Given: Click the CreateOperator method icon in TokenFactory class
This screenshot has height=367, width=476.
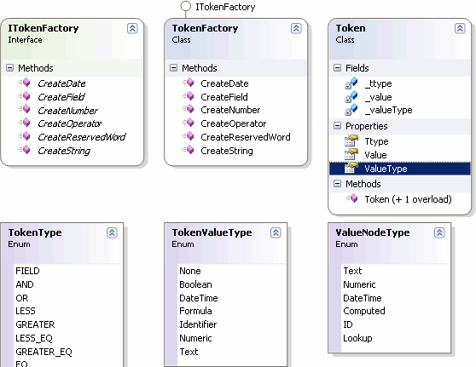Looking at the screenshot, I should click(189, 123).
